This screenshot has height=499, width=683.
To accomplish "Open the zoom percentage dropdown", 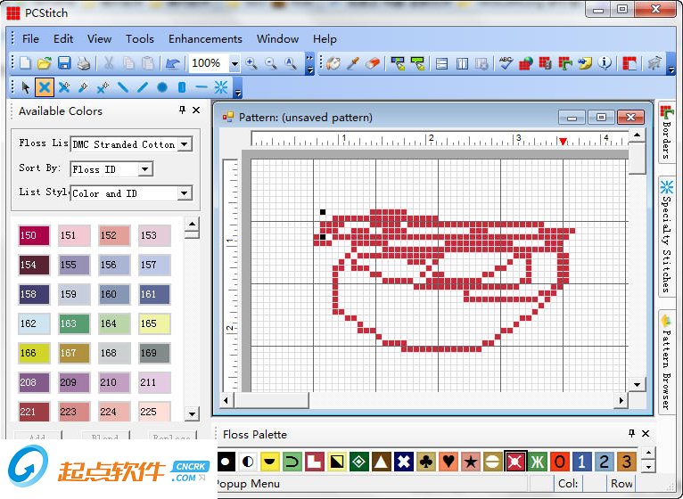I will pyautogui.click(x=235, y=64).
